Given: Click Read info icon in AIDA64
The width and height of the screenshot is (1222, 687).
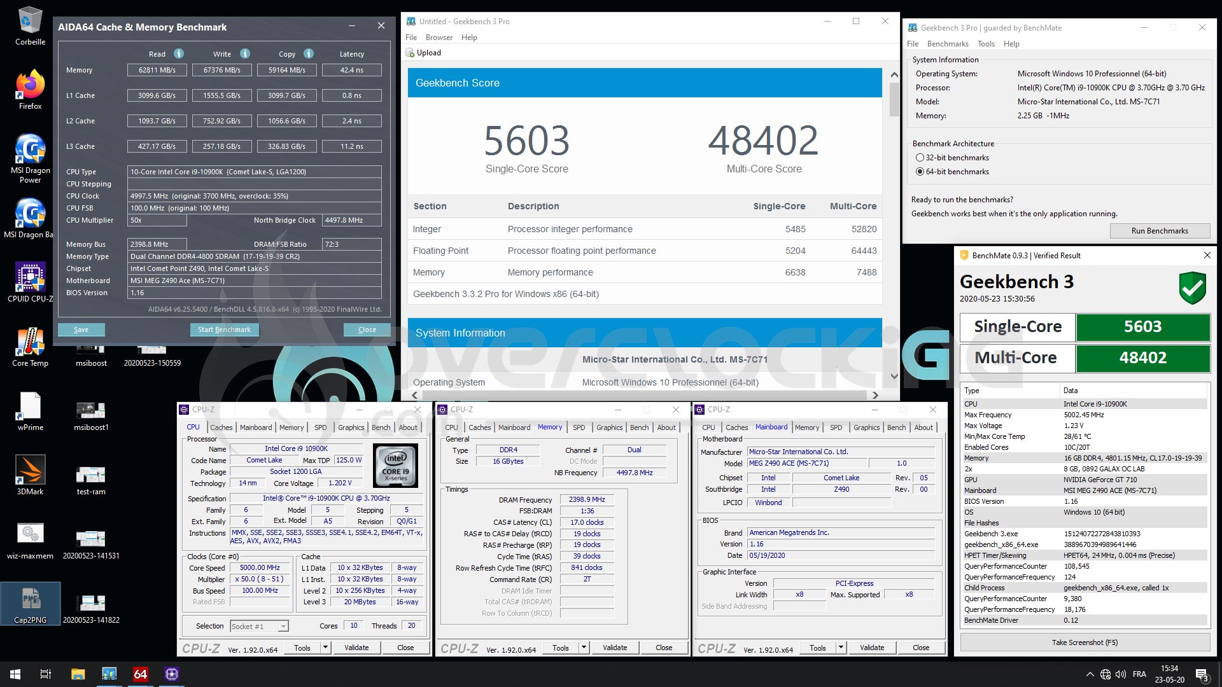Looking at the screenshot, I should [179, 54].
